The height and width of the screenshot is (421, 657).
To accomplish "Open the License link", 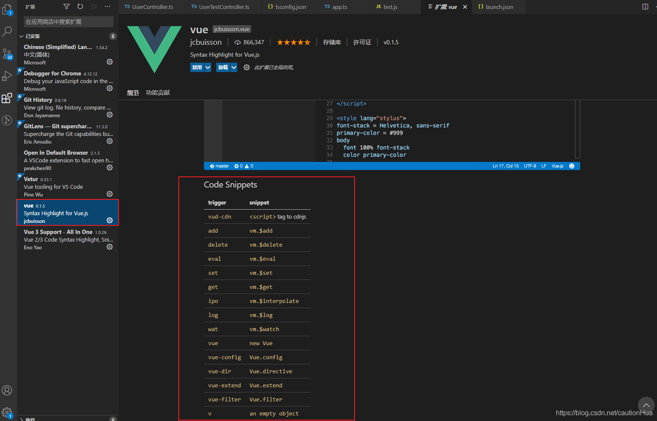I will [x=362, y=42].
